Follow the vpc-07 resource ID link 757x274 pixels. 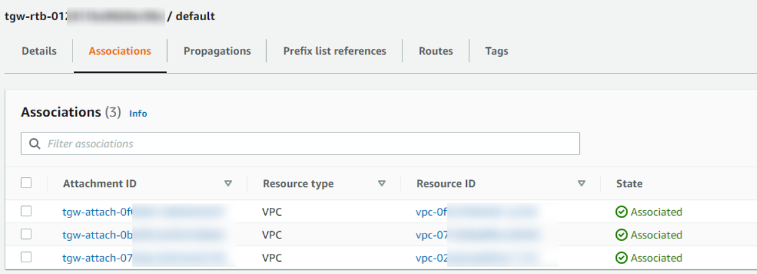coord(431,235)
